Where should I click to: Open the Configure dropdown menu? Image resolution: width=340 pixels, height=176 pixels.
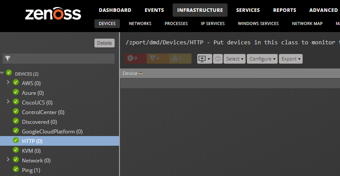click(x=262, y=59)
